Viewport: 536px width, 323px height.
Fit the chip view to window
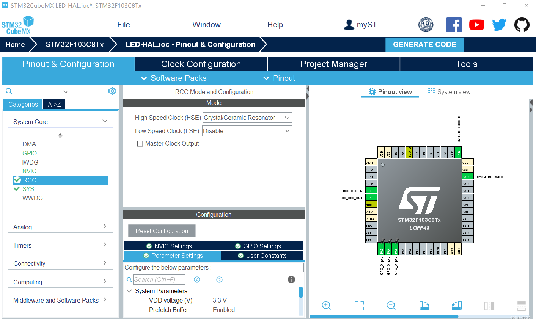(x=359, y=306)
